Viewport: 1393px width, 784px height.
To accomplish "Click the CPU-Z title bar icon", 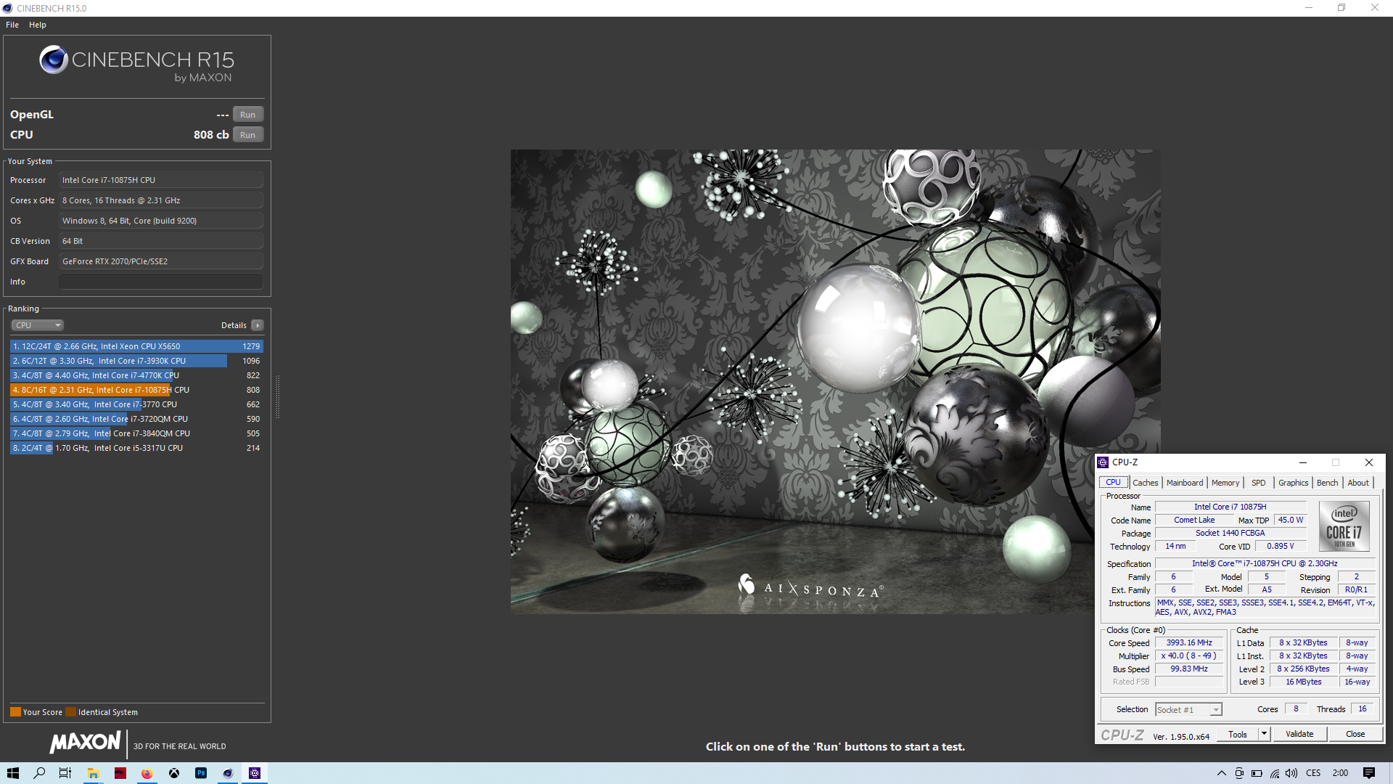I will click(1103, 462).
